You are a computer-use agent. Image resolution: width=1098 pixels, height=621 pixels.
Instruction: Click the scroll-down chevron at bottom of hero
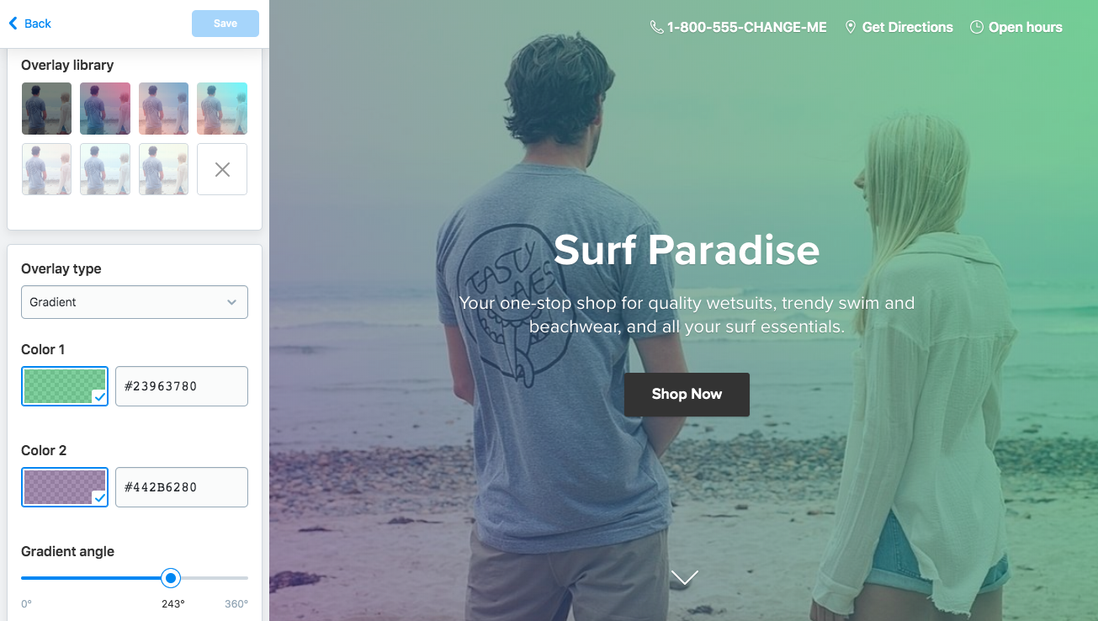[x=685, y=577]
